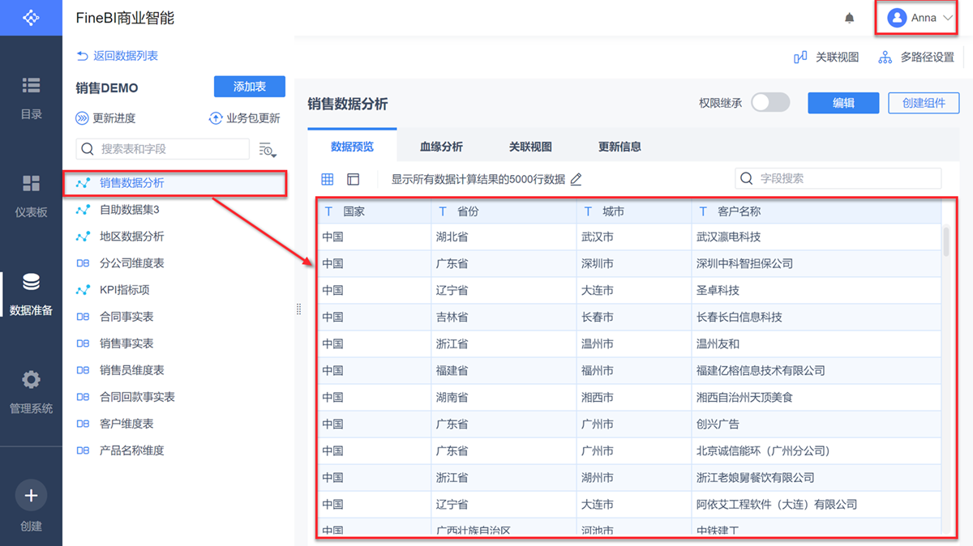The height and width of the screenshot is (546, 973).
Task: Click the 添加表 button
Action: pyautogui.click(x=250, y=87)
